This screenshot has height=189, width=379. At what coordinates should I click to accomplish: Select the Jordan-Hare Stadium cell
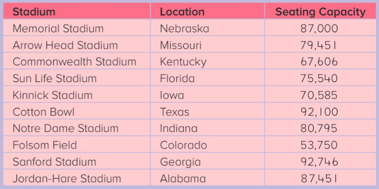click(x=77, y=179)
